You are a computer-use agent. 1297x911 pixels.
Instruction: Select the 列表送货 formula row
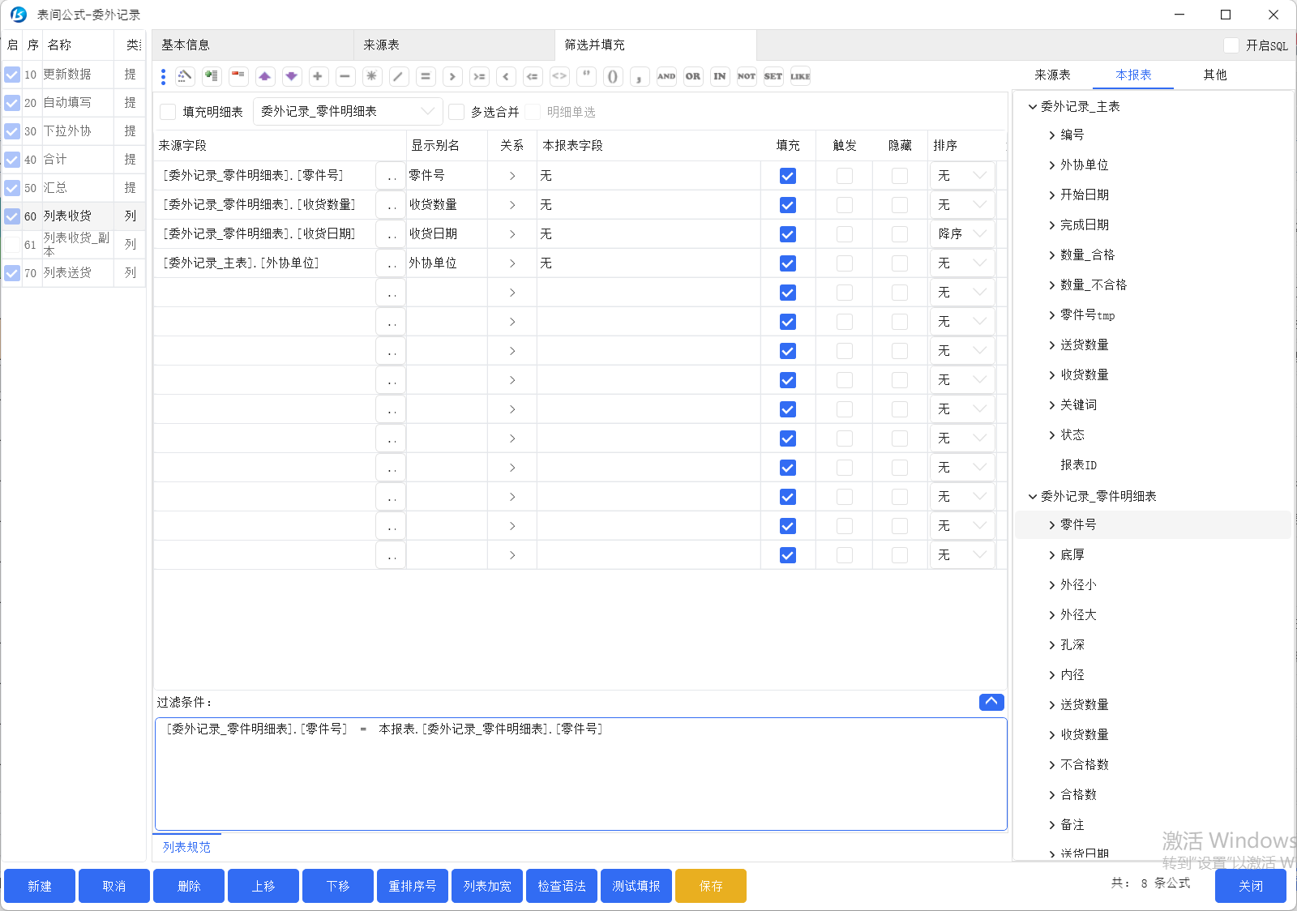(x=67, y=273)
